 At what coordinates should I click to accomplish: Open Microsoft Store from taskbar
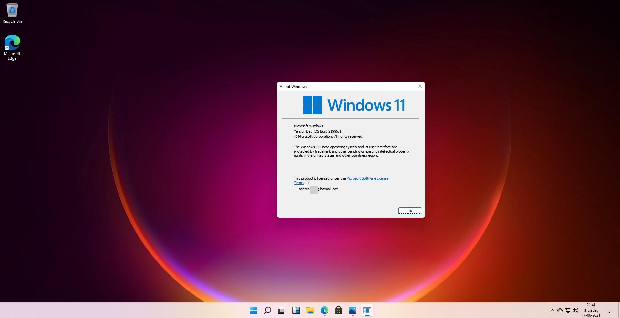[x=338, y=311]
